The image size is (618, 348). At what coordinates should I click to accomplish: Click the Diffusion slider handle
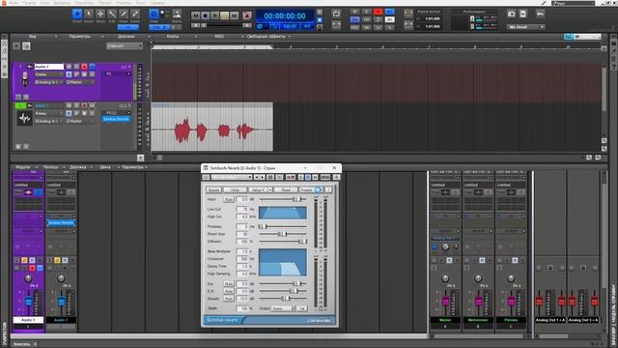302,241
